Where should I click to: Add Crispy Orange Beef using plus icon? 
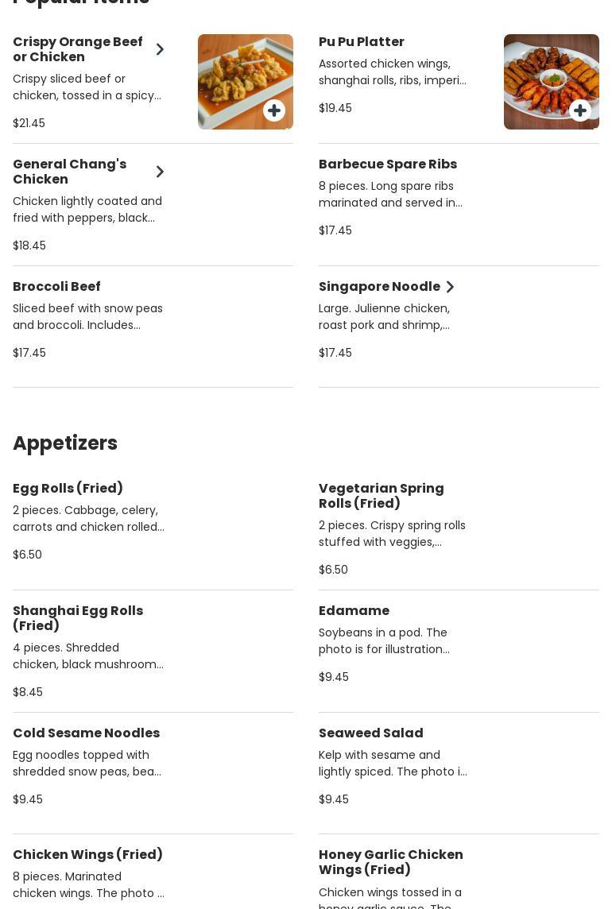(x=274, y=110)
